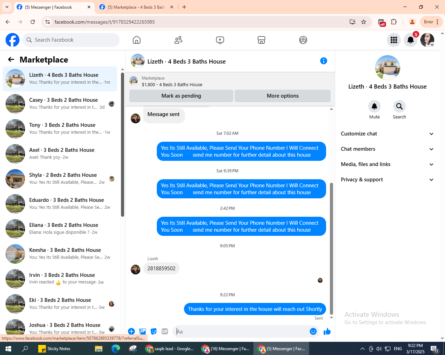Open the Friends icon in top navigation
Viewport: 445px width, 355px height.
178,40
